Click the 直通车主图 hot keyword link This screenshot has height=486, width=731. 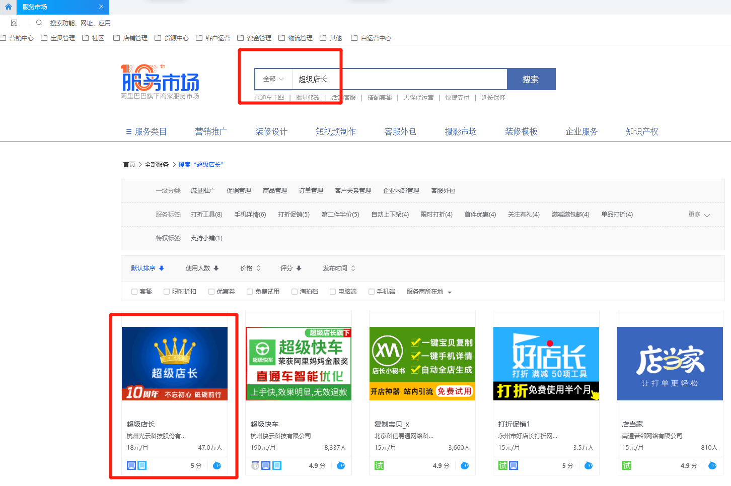point(269,98)
